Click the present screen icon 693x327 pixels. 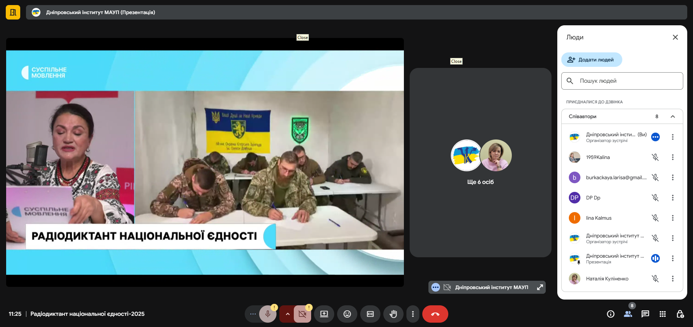[324, 314]
